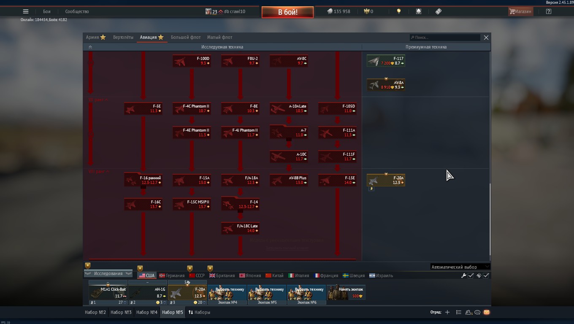
Task: Select Франция nation
Action: (326, 275)
